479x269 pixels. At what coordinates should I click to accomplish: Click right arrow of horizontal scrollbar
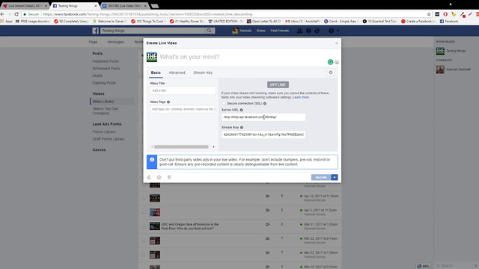(213, 147)
